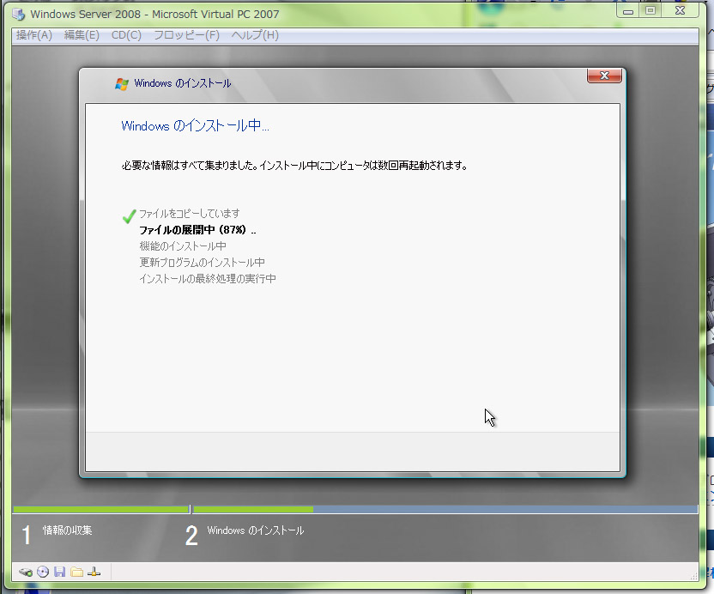Click the 'インストールの最終処理の実行中' step text
Screen dimensions: 714x594
tap(208, 279)
